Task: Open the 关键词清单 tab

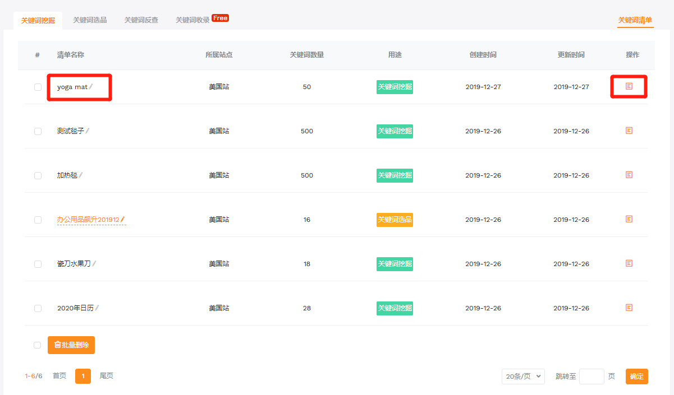Action: coord(635,20)
